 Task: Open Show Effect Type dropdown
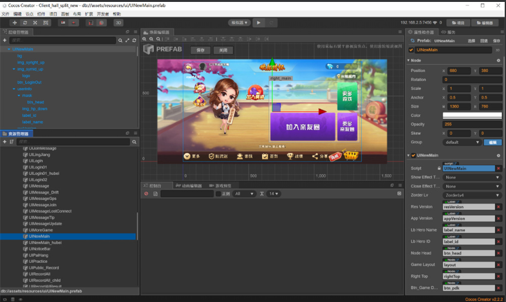tap(472, 177)
